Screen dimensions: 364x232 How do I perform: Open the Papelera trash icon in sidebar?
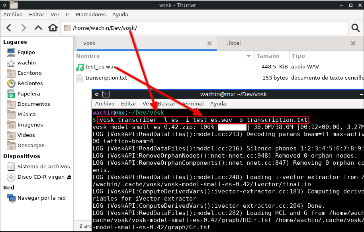[11, 94]
